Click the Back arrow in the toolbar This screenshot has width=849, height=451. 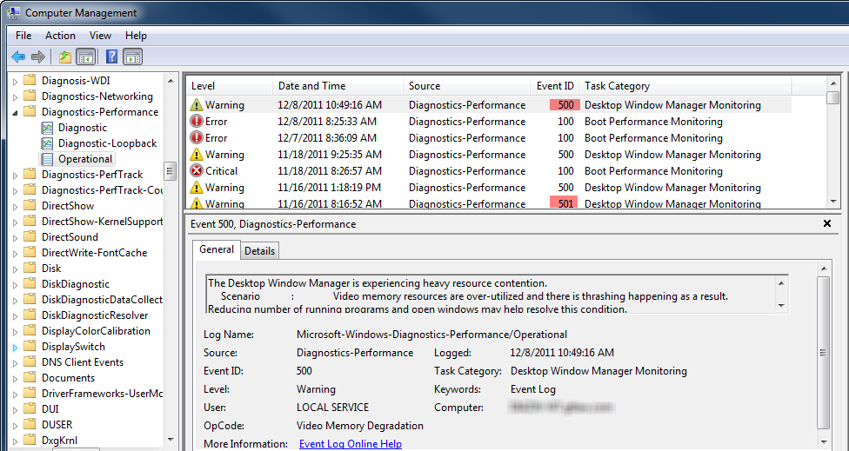click(18, 57)
